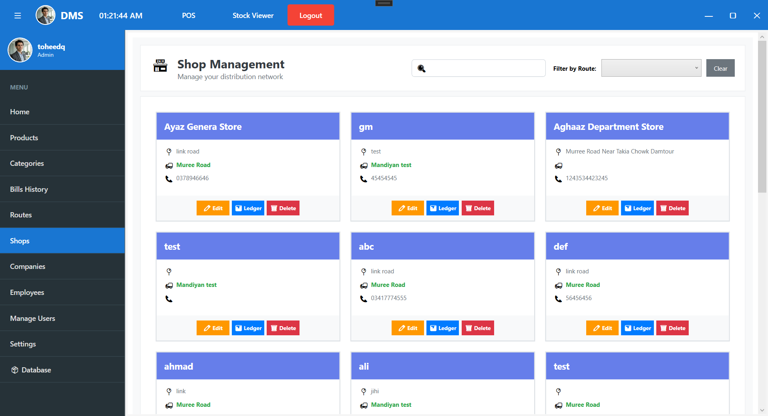Click location pin icon in abc card

coord(364,272)
